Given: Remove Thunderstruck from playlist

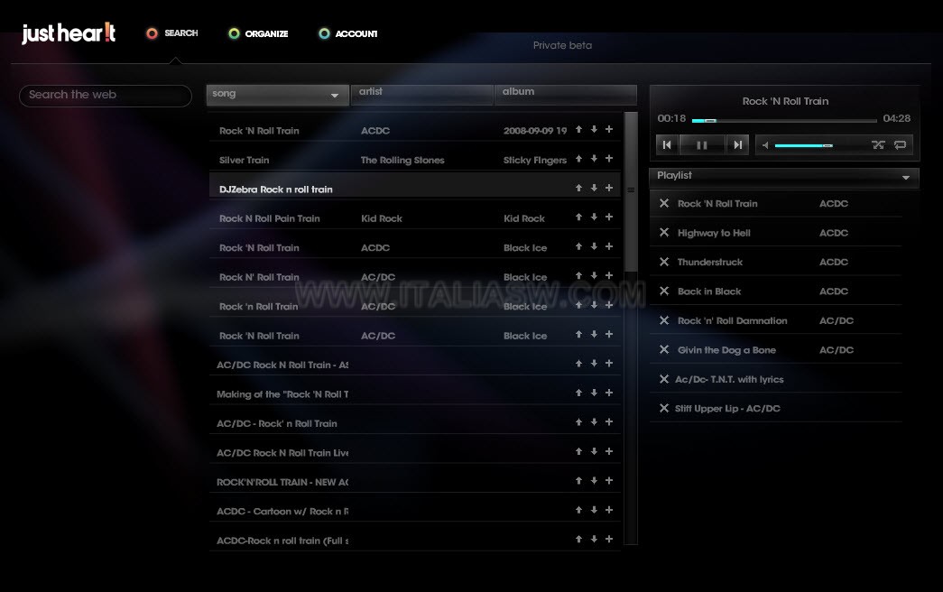Looking at the screenshot, I should tap(664, 262).
